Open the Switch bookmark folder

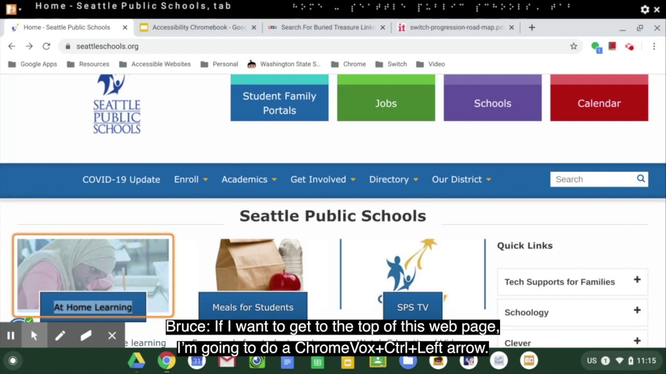(391, 64)
